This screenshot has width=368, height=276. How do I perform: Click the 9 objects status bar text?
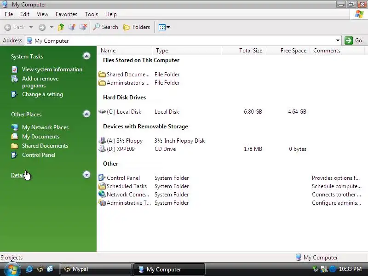(x=12, y=258)
